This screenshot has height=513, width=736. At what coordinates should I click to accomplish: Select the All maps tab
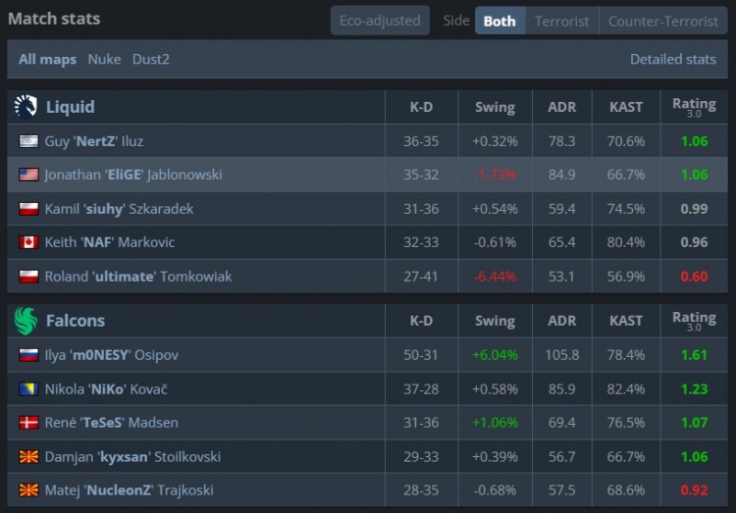48,59
